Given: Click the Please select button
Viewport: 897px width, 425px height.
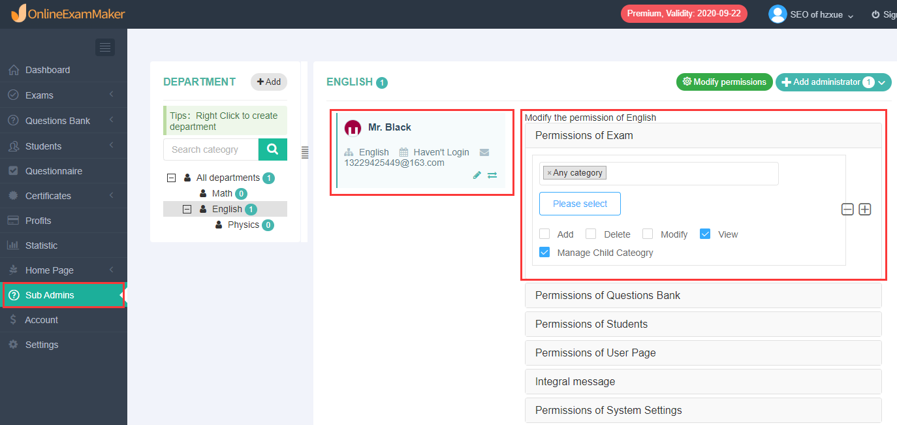Looking at the screenshot, I should point(580,204).
